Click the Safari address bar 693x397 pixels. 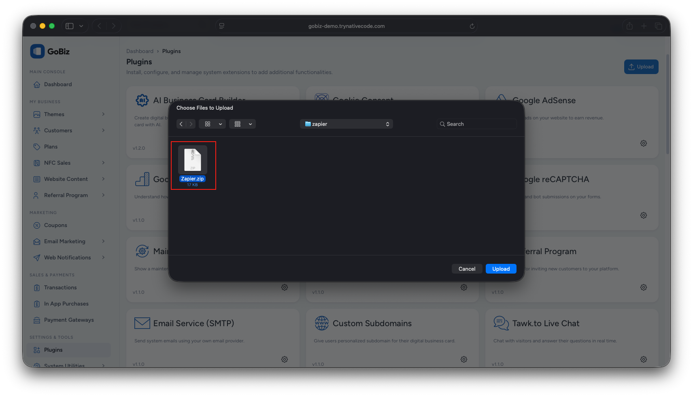346,26
